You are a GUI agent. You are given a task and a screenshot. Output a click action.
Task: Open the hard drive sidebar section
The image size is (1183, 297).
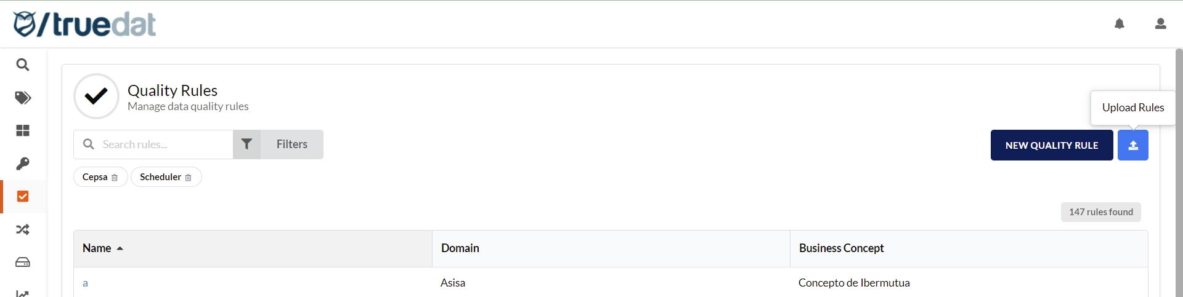23,263
